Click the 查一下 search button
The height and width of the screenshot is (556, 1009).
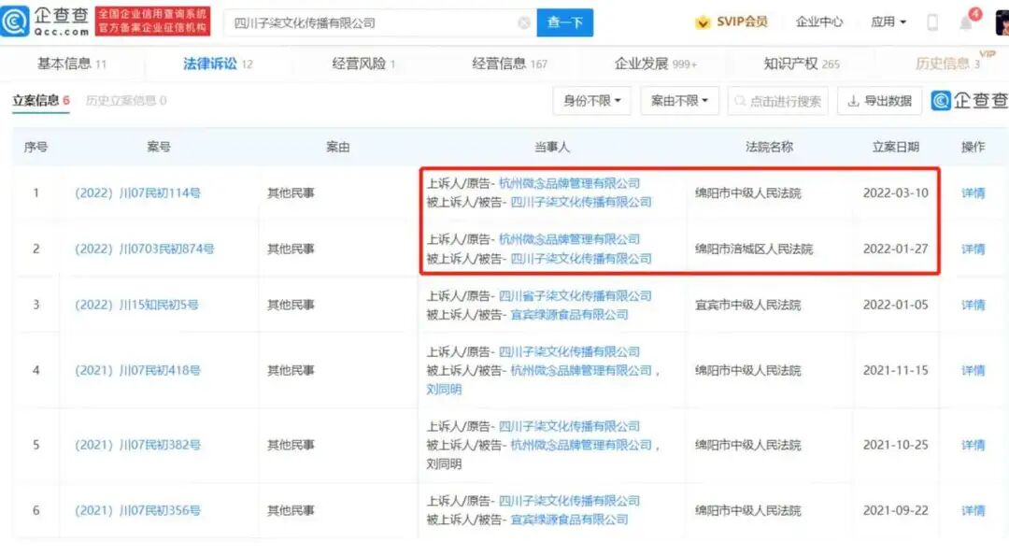point(564,21)
